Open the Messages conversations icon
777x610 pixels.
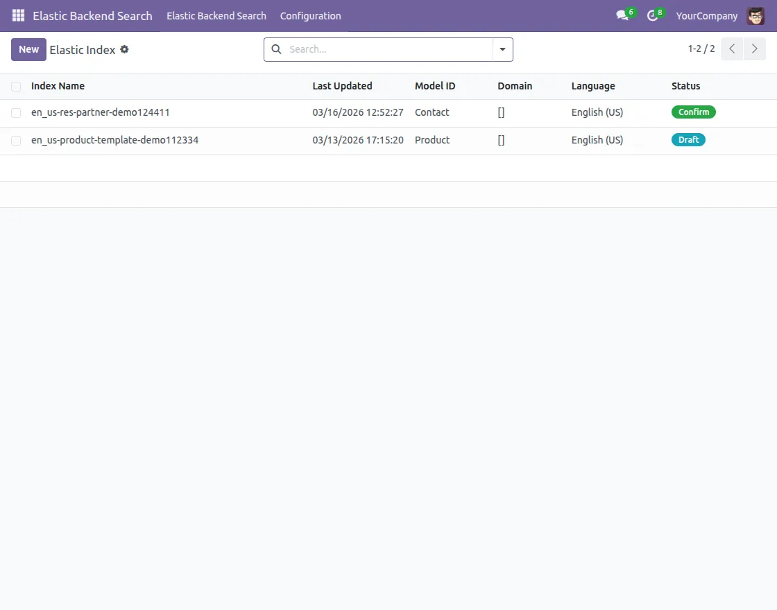tap(622, 15)
